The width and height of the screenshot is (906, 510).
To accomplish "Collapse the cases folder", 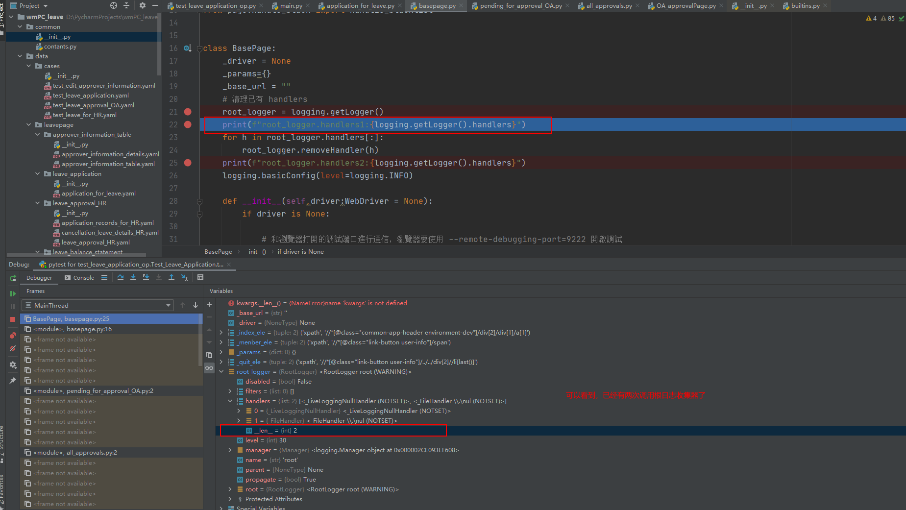I will 29,66.
